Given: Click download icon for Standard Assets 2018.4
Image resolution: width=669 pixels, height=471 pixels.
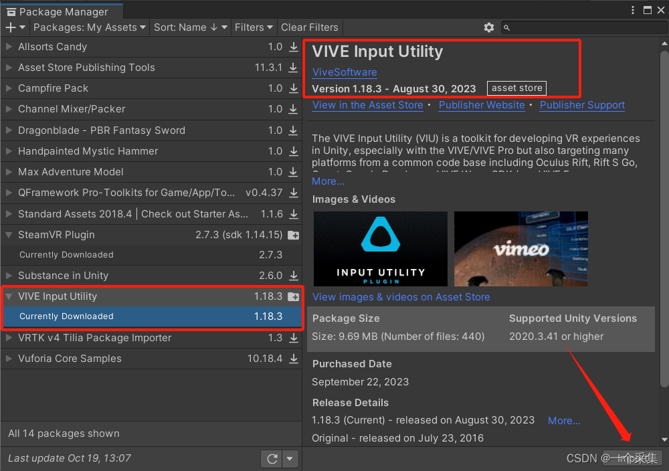Looking at the screenshot, I should [294, 214].
